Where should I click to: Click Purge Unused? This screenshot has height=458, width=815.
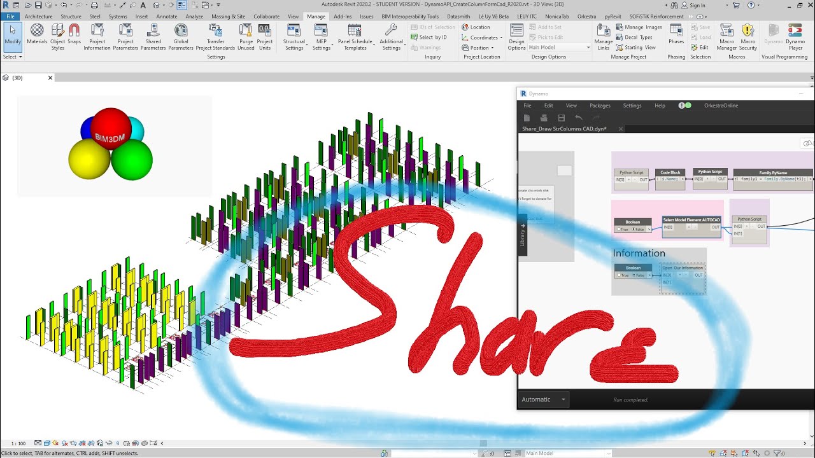pyautogui.click(x=246, y=36)
